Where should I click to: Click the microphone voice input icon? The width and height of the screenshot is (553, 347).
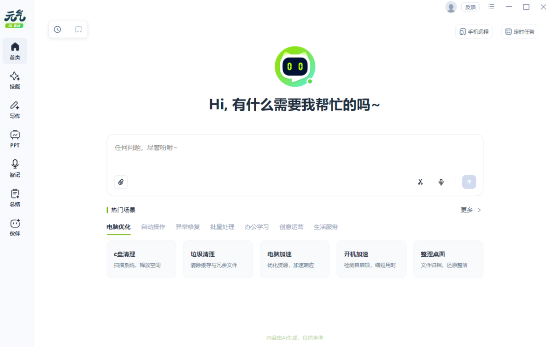(441, 182)
